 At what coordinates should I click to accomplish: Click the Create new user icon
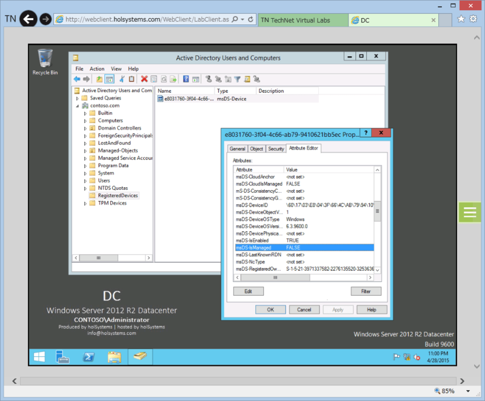pyautogui.click(x=209, y=79)
